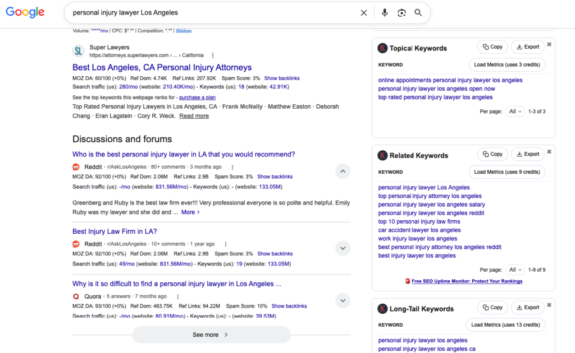The image size is (575, 353).
Task: Select keyword 'best injury lawyer los angeles'
Action: pos(417,256)
